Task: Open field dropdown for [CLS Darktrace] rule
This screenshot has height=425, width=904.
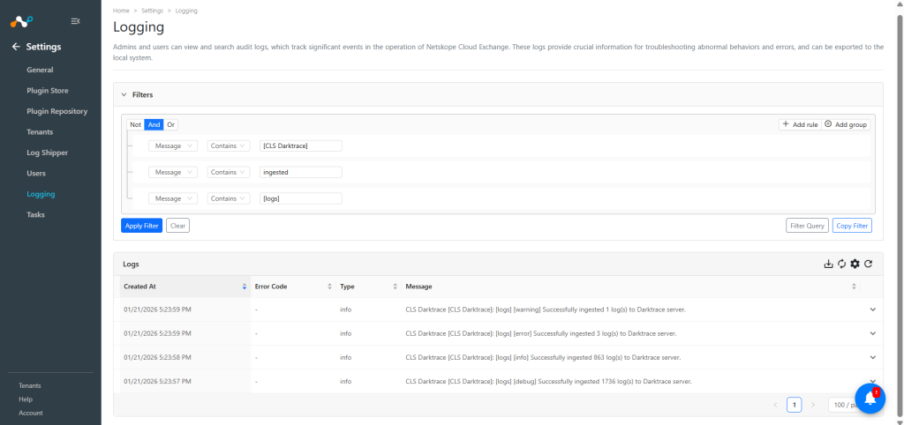Action: [173, 145]
